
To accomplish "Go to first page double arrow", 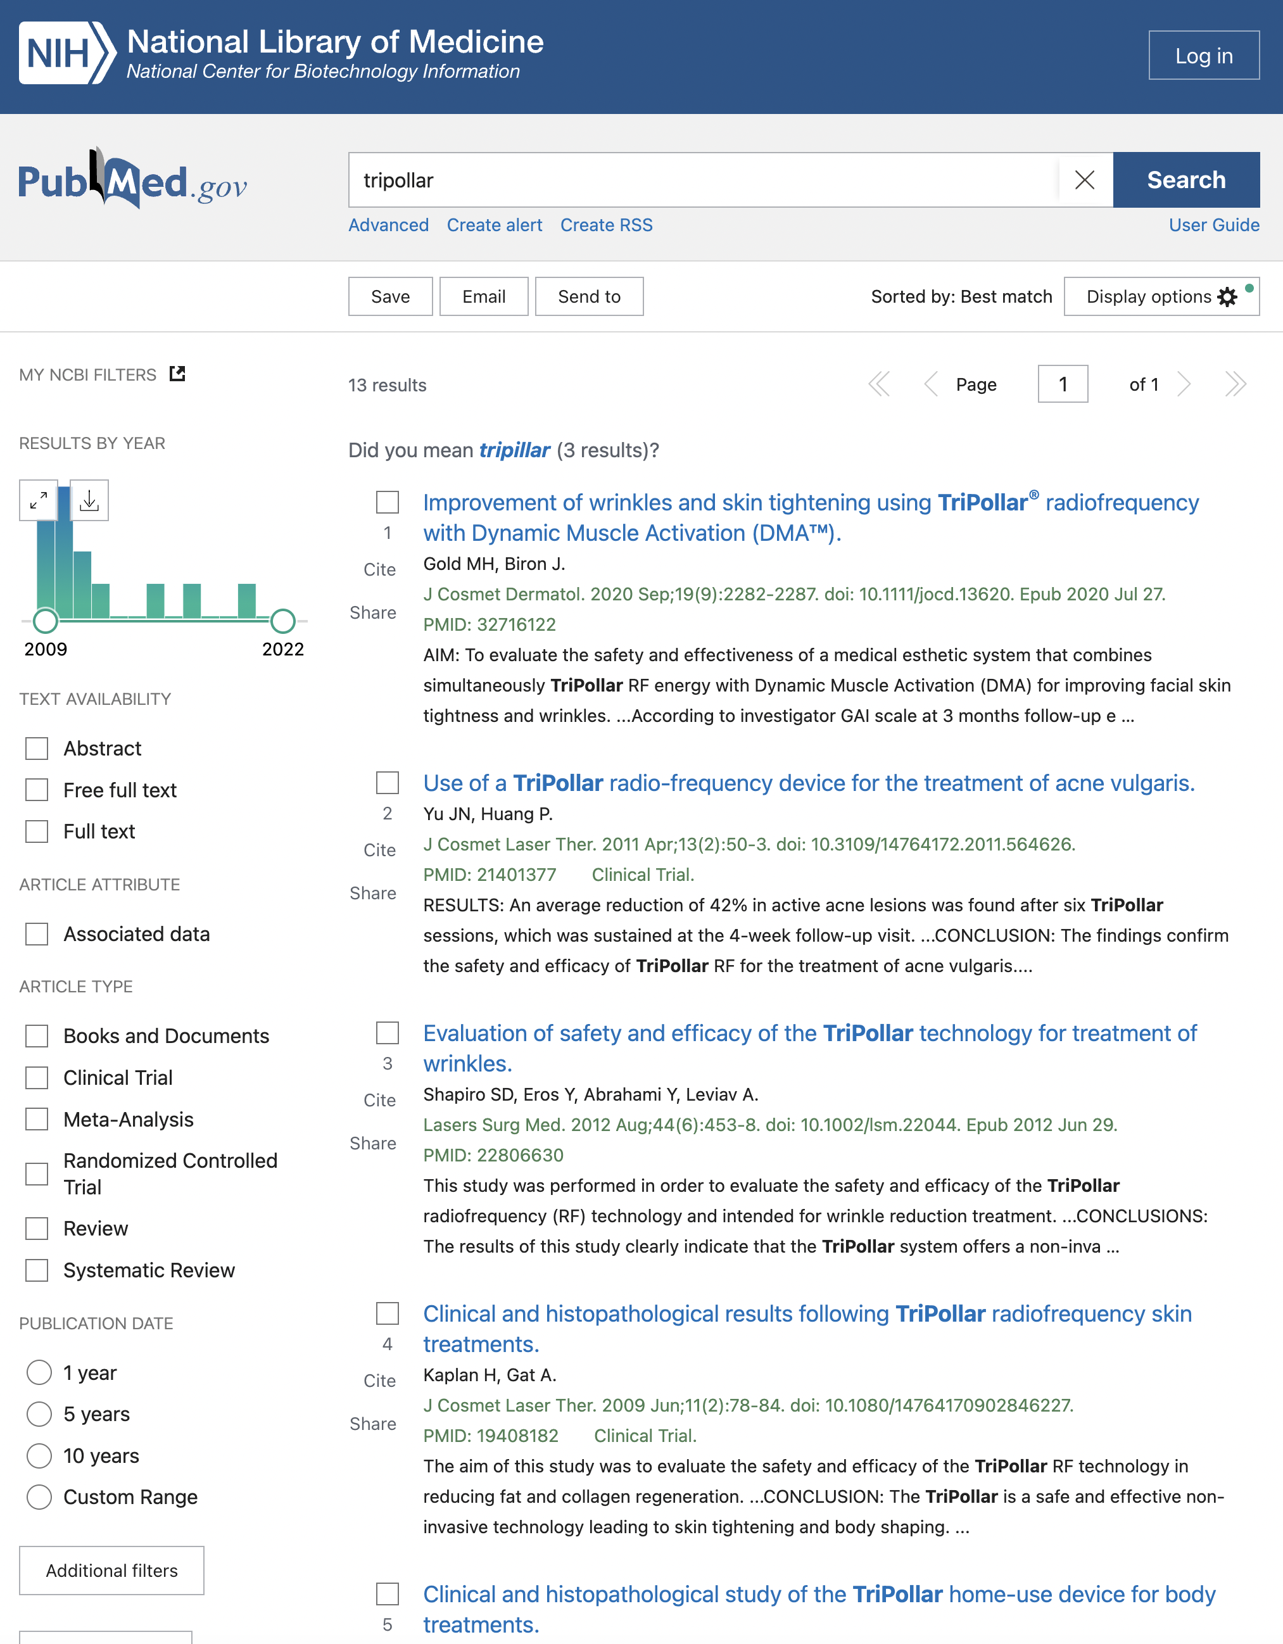I will [x=879, y=384].
